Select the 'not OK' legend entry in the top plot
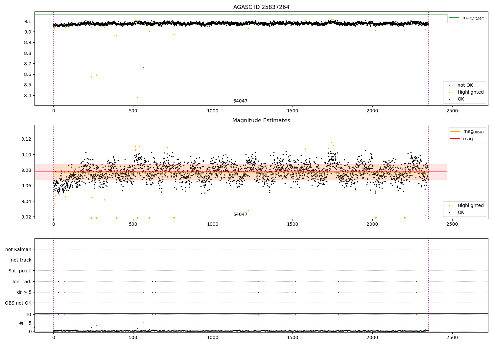The width and height of the screenshot is (493, 345). click(x=465, y=85)
